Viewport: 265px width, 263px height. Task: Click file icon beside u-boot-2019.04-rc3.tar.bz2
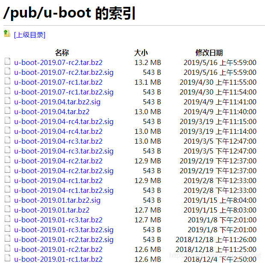click(7, 140)
